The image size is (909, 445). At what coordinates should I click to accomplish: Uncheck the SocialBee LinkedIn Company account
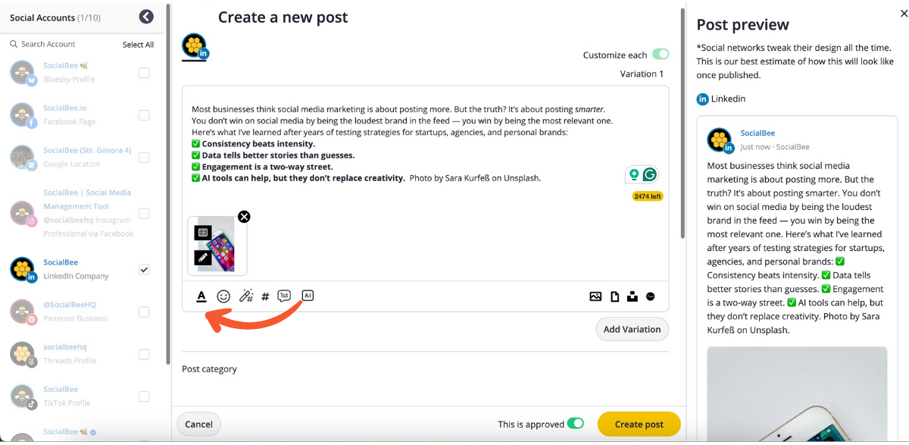coord(144,269)
